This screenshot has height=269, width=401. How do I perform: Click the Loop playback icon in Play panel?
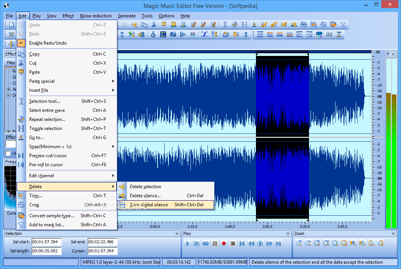click(206, 243)
